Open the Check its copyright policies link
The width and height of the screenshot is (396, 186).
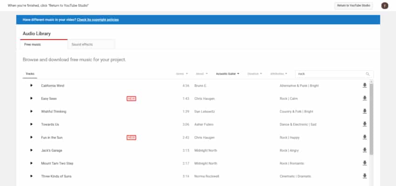pyautogui.click(x=98, y=20)
